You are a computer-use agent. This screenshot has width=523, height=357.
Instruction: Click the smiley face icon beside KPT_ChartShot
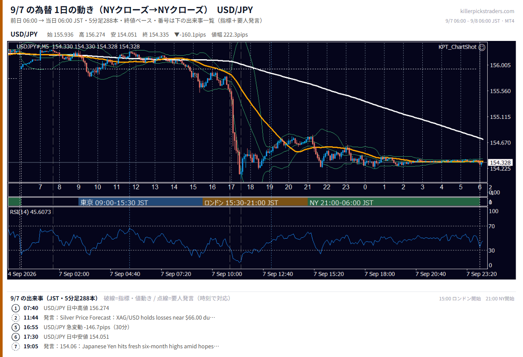point(482,47)
